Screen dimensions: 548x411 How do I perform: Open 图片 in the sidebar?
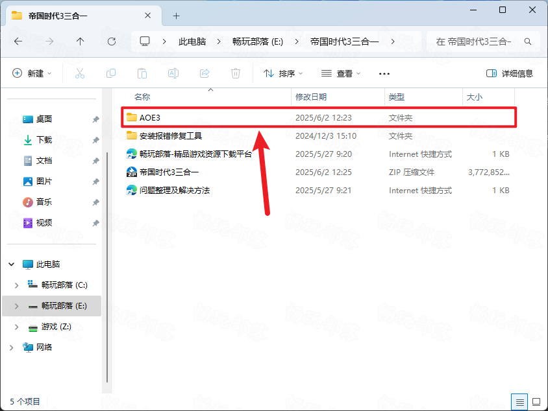tap(44, 181)
